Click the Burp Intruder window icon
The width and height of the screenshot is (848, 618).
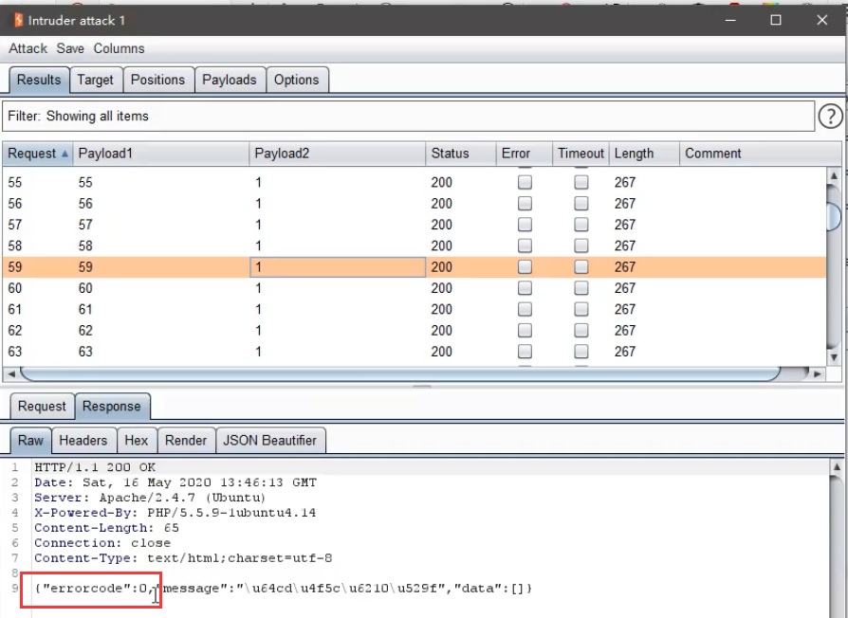click(17, 19)
